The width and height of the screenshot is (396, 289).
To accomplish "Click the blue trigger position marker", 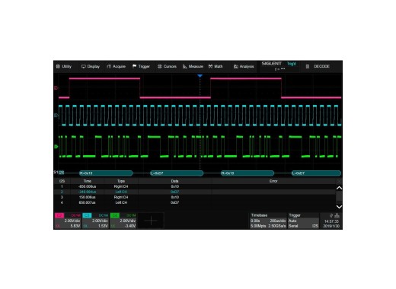I will coord(200,76).
